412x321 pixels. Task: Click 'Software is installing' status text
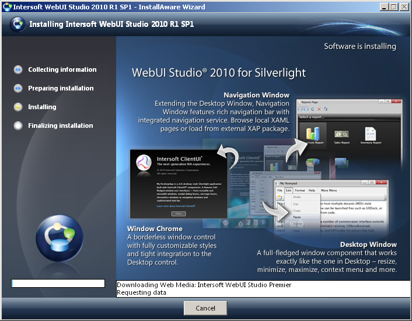(x=360, y=46)
